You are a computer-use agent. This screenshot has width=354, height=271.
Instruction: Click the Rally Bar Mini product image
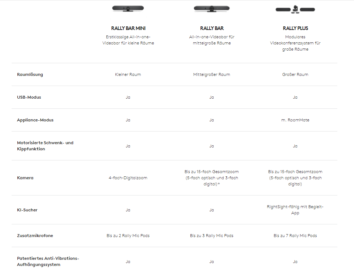click(x=128, y=8)
